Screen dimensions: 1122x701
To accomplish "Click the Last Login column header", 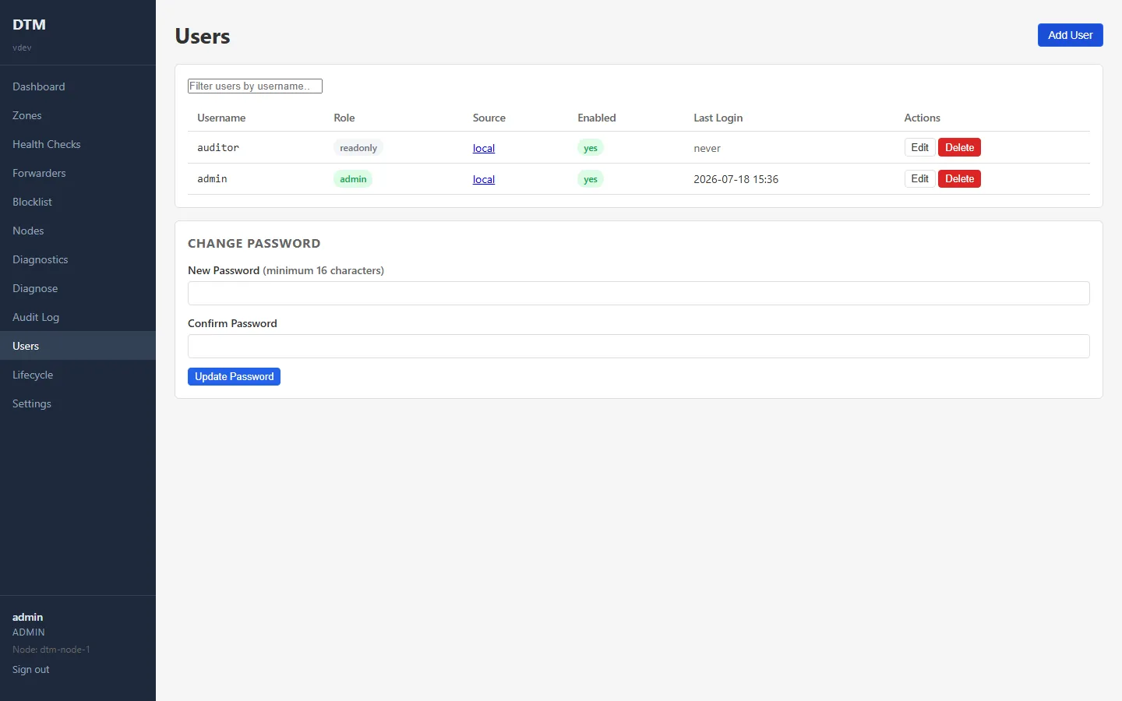I will click(718, 118).
